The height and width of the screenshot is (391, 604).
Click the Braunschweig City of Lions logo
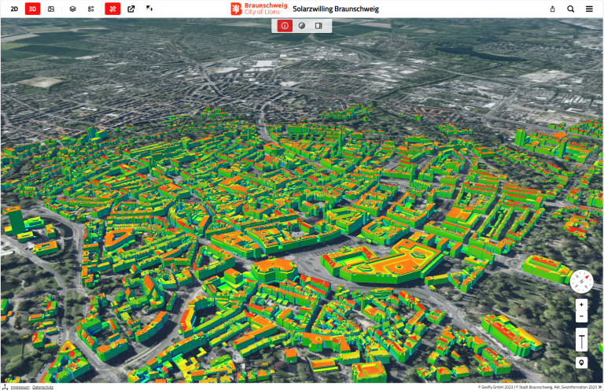pyautogui.click(x=259, y=9)
